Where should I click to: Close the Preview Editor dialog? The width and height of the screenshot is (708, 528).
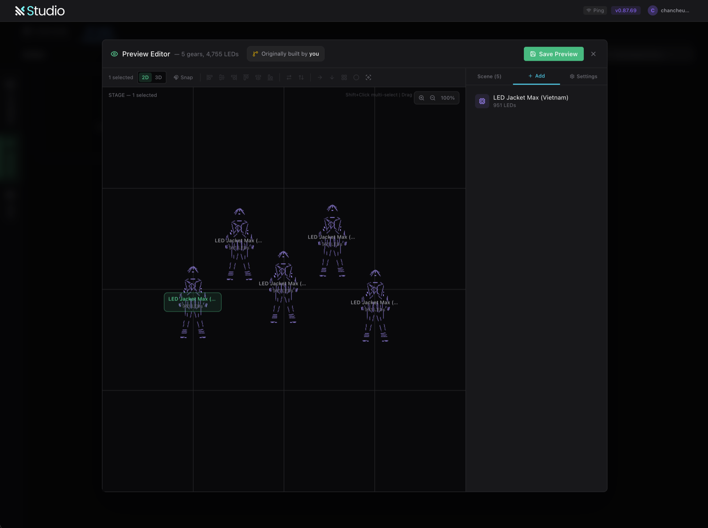pos(593,54)
